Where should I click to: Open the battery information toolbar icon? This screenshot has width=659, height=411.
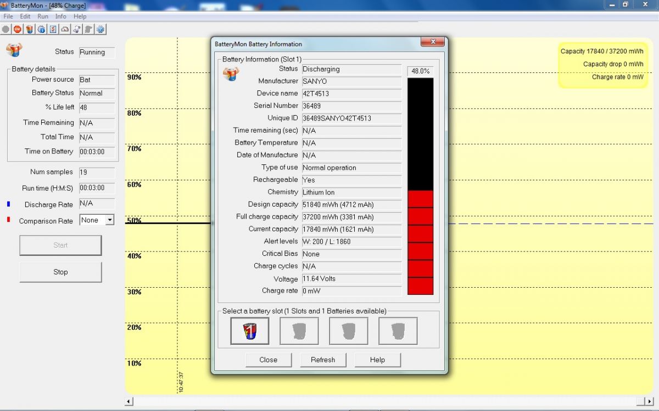click(29, 29)
